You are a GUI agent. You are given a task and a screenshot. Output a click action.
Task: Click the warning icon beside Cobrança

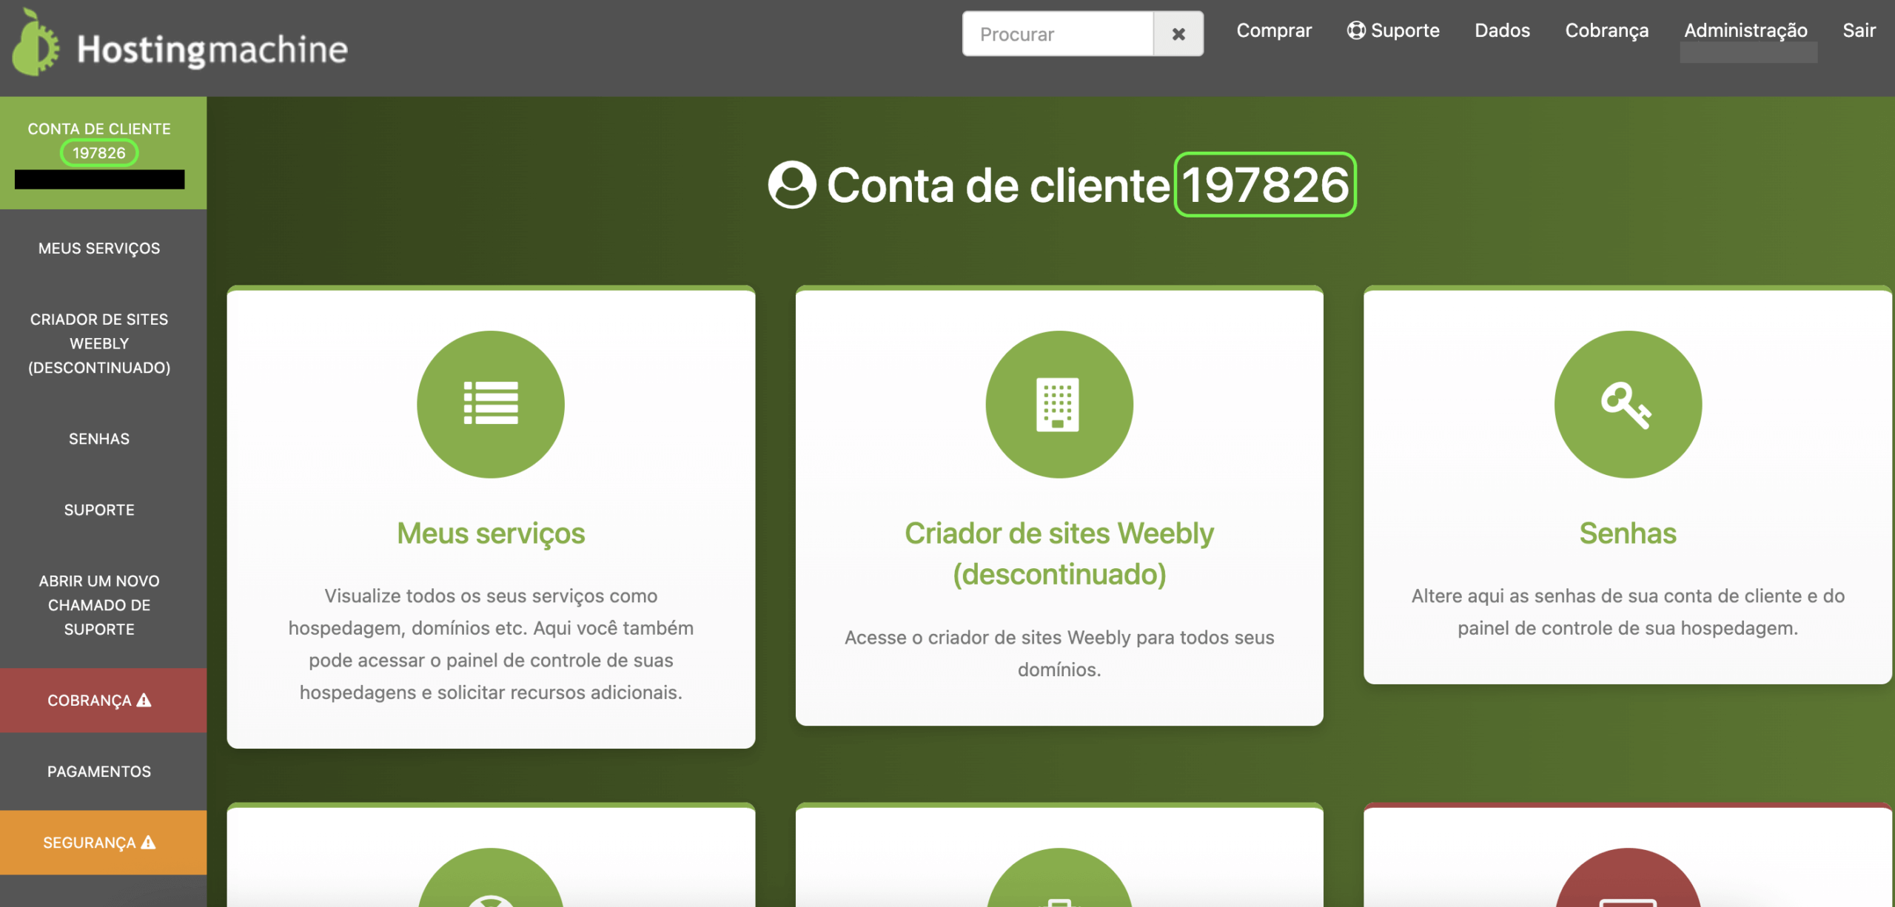tap(144, 700)
